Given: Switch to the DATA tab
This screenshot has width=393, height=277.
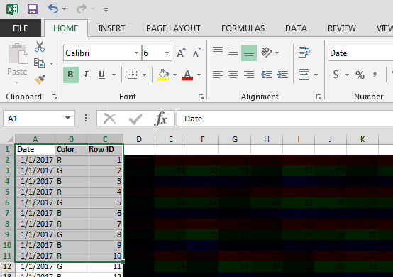Looking at the screenshot, I should point(296,28).
